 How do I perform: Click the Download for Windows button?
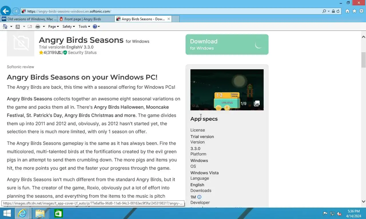[x=227, y=44]
